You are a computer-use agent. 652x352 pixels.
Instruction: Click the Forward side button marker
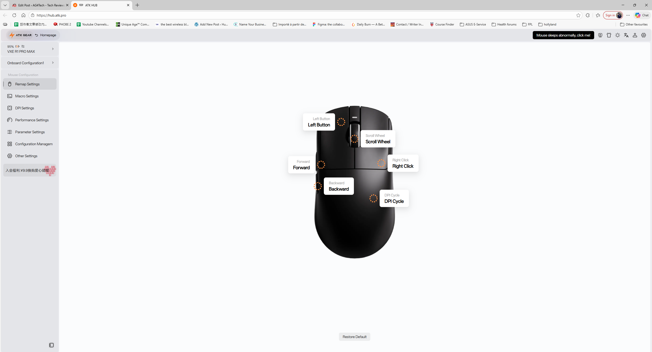point(321,165)
